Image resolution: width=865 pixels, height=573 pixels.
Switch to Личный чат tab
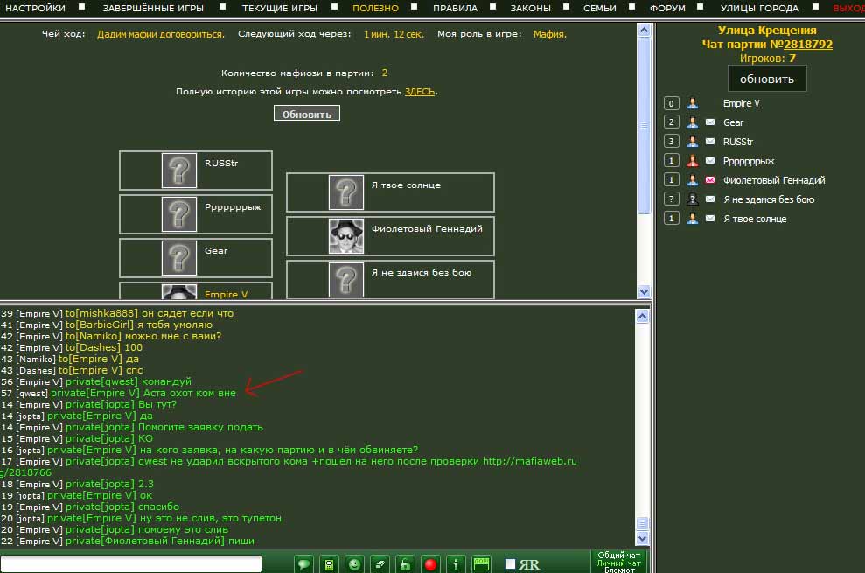(617, 563)
